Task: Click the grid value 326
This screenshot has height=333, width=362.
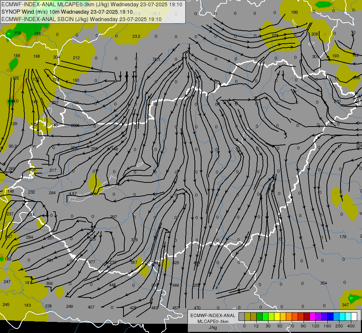Action: (x=134, y=240)
